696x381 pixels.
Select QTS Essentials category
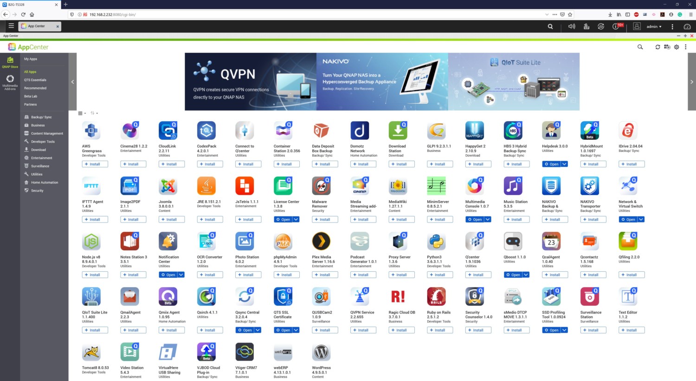[35, 80]
